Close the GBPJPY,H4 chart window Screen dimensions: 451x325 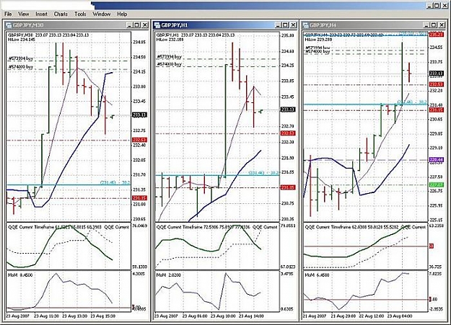point(442,25)
